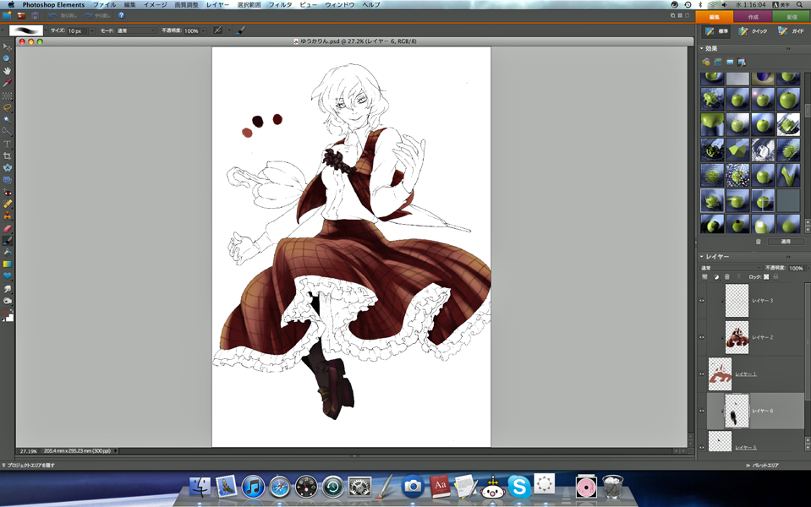
Task: Click the delete layer trash icon
Action: [x=727, y=277]
